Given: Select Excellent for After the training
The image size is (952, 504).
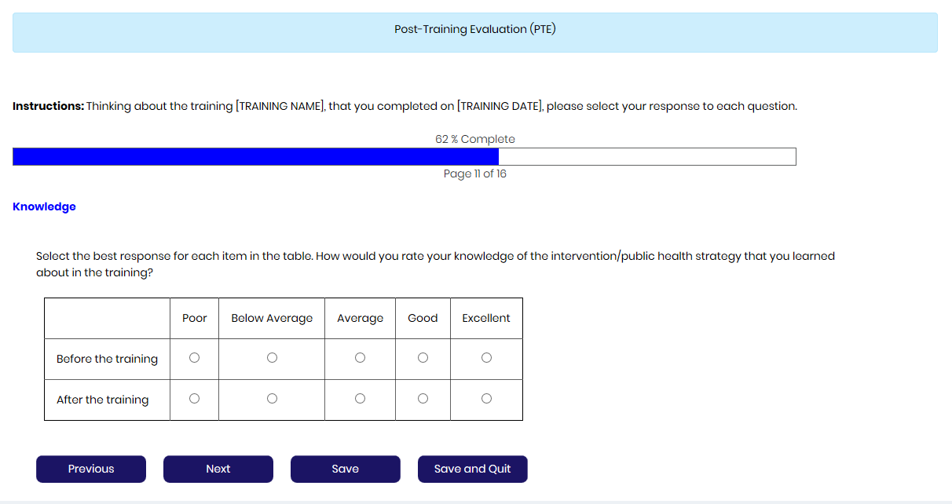Looking at the screenshot, I should point(486,399).
